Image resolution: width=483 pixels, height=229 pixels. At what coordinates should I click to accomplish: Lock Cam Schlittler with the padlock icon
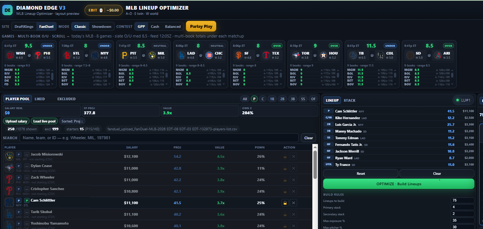point(285,203)
